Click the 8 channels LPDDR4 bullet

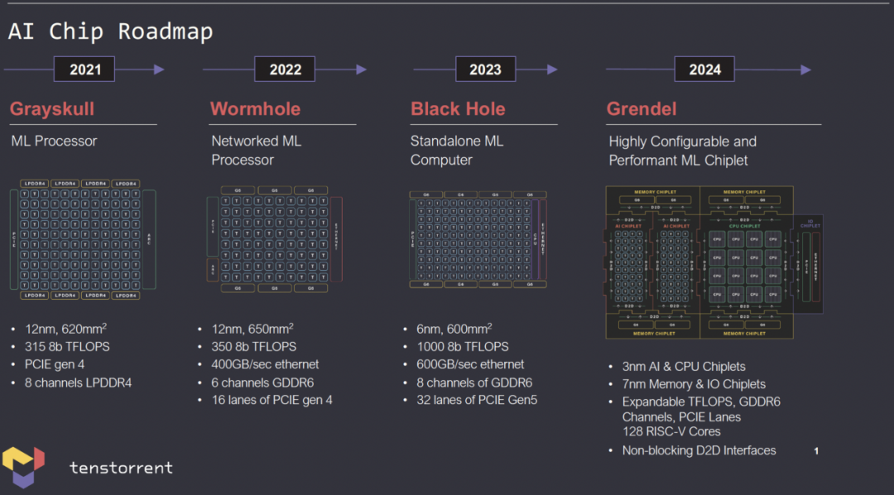78,382
